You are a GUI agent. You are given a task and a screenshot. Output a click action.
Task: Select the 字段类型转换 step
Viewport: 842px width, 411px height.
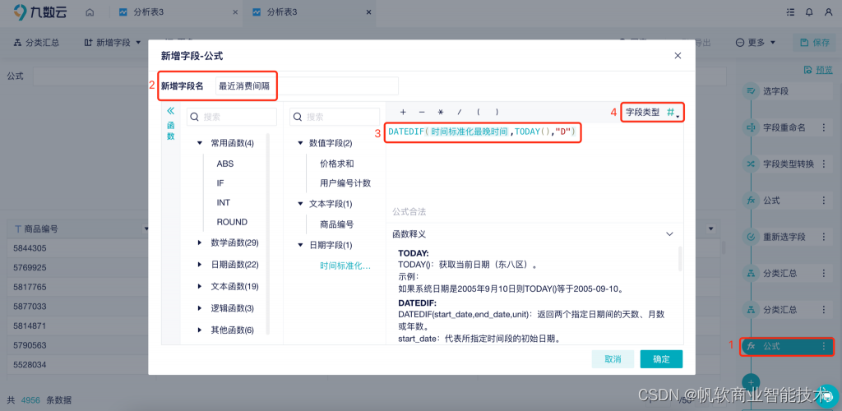(x=785, y=164)
